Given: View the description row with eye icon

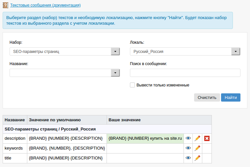Looking at the screenshot, I should [x=188, y=138].
